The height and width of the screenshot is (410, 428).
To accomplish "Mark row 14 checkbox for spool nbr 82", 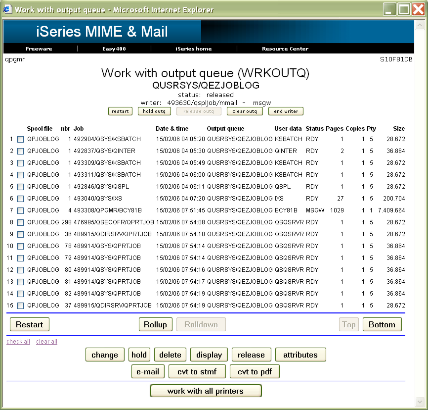I will coord(20,294).
